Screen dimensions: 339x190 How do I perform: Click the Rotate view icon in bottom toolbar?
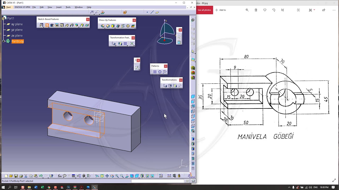pos(112,176)
